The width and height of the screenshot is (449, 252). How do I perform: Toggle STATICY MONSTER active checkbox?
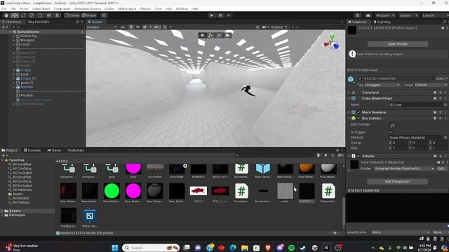pos(360,78)
